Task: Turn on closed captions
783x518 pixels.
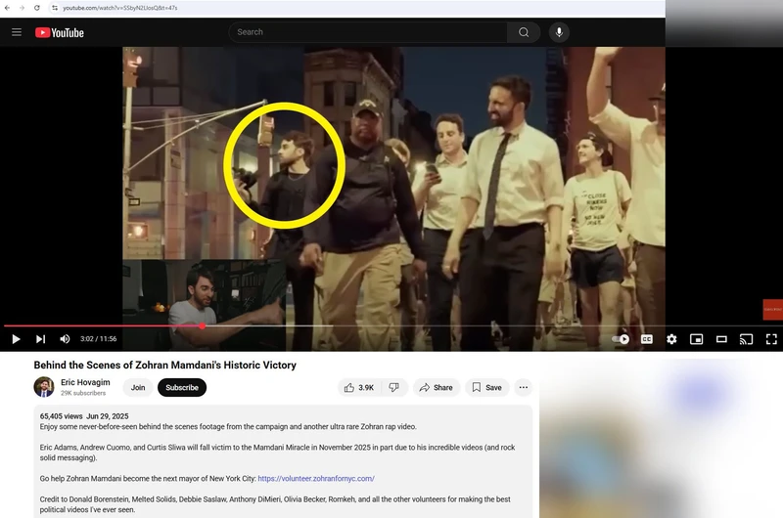Action: coord(647,339)
